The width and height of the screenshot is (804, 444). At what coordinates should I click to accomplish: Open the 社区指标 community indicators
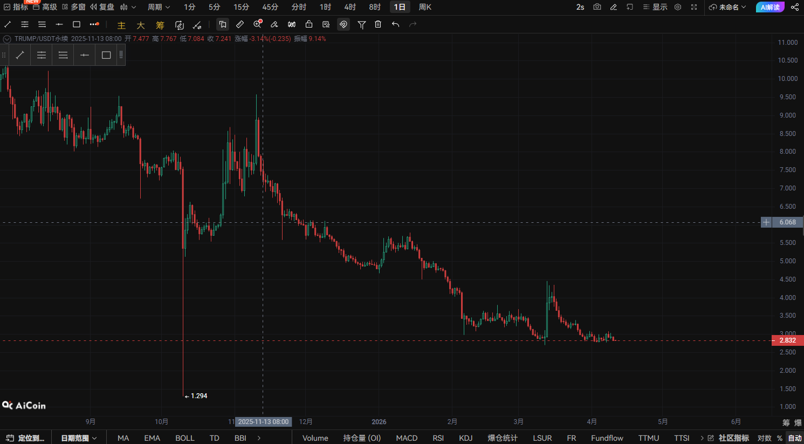(729, 438)
